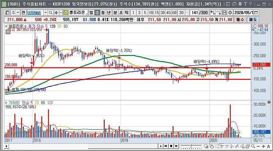Click the 120 moving average legend label

pos(53,26)
